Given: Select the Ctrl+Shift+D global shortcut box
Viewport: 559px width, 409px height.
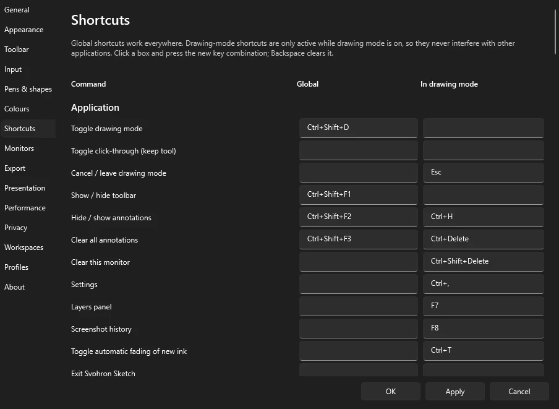Looking at the screenshot, I should point(359,128).
